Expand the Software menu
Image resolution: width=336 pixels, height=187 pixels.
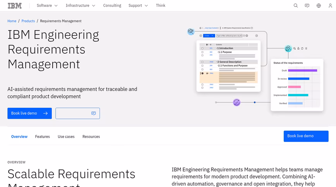coord(47,5)
